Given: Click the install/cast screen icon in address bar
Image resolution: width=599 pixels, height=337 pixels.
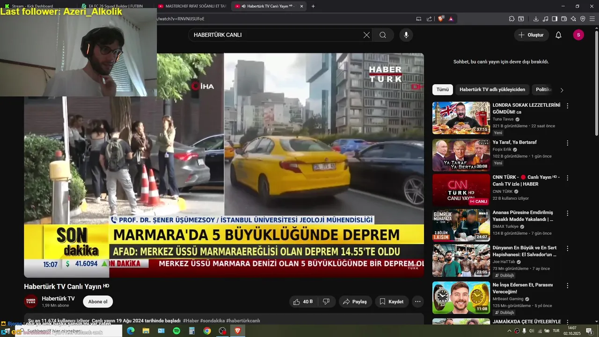Looking at the screenshot, I should [419, 19].
